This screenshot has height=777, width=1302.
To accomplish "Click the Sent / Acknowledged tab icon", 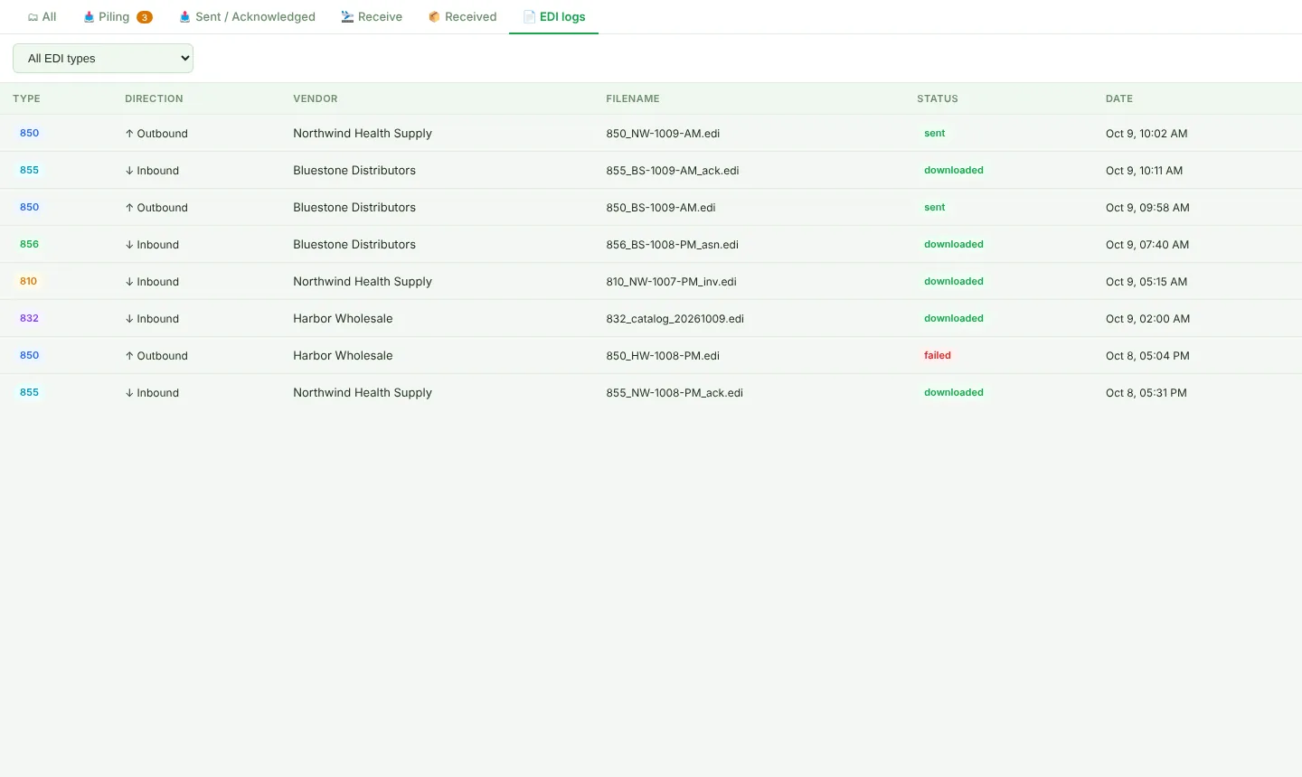I will [x=184, y=17].
